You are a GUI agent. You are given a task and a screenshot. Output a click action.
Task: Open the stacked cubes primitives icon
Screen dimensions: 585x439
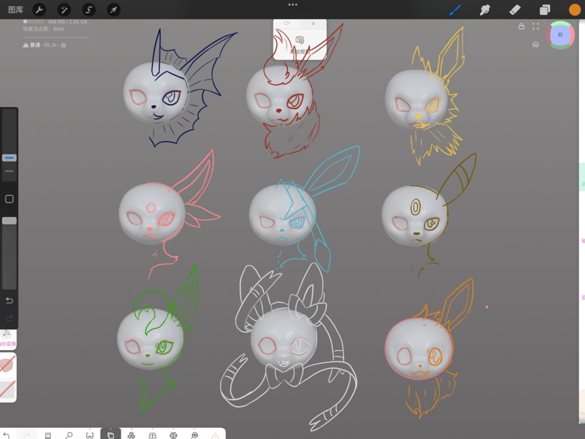click(131, 435)
